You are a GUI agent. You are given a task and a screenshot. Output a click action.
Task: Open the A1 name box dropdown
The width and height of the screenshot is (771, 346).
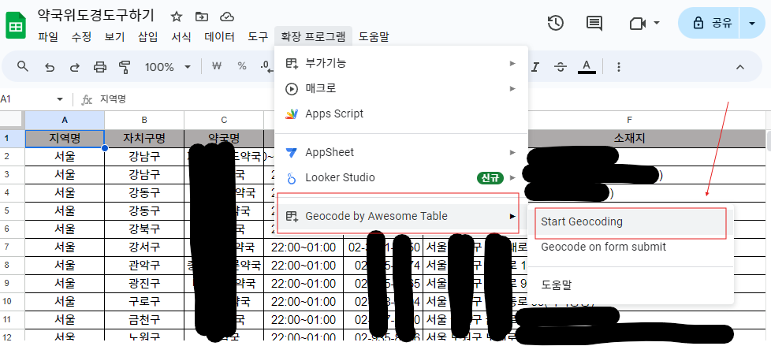[x=60, y=99]
